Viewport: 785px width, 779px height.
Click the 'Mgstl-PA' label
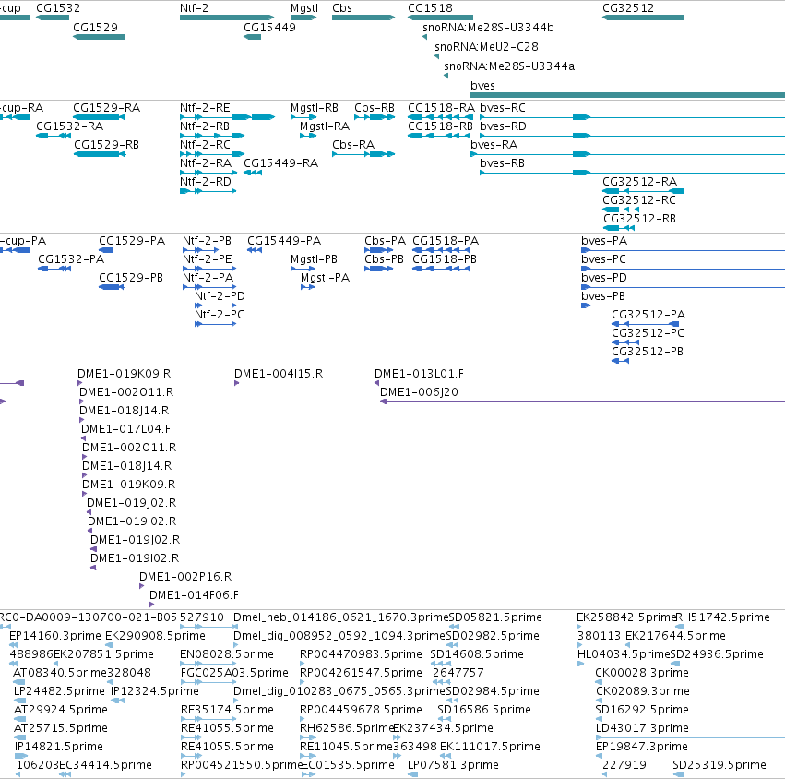325,278
